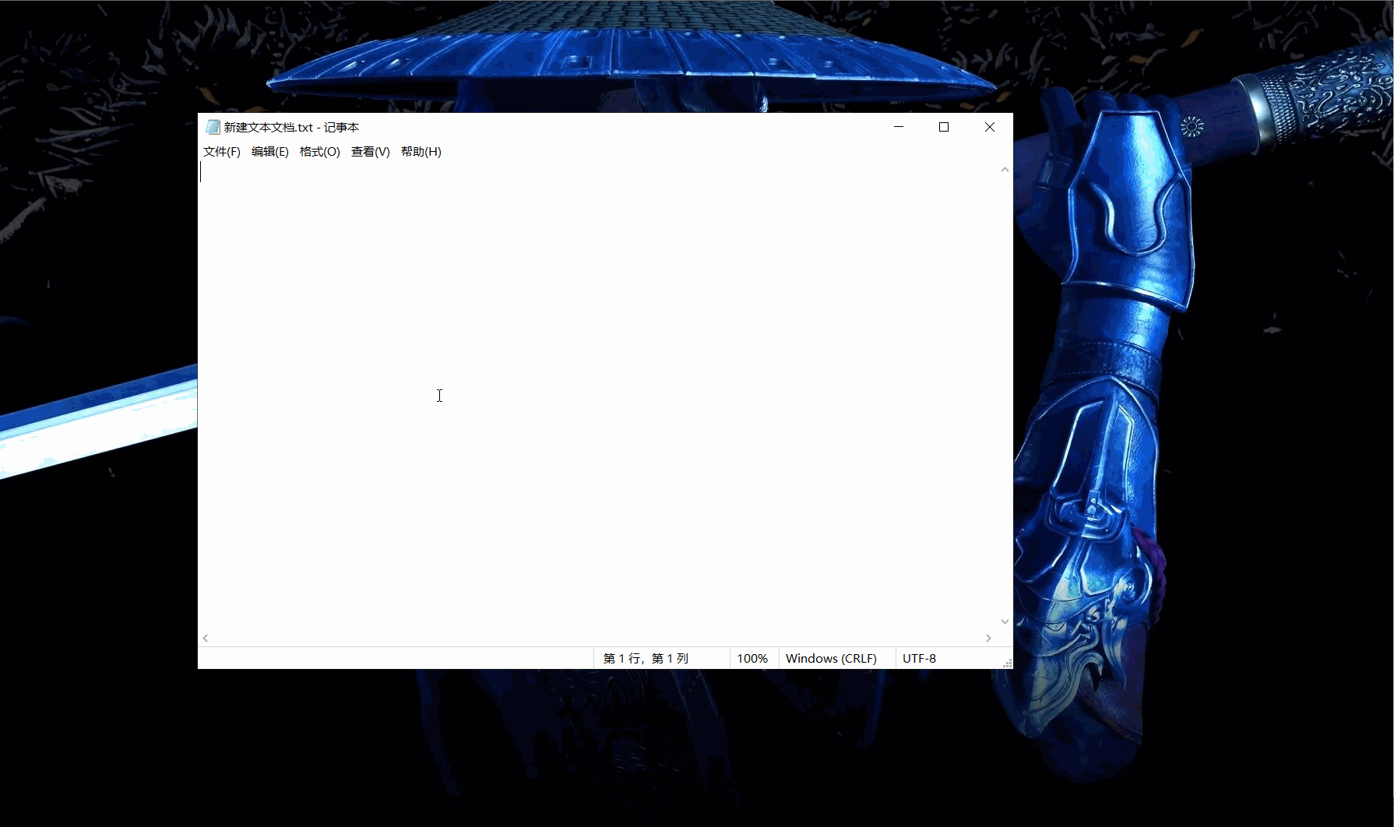Open the 格式(O) menu
Image resolution: width=1394 pixels, height=827 pixels.
[319, 152]
